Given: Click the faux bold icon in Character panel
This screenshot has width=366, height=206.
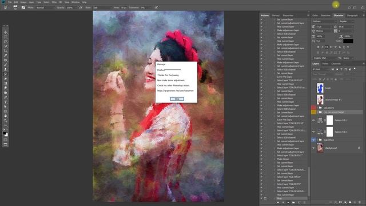Looking at the screenshot, I should (318, 47).
